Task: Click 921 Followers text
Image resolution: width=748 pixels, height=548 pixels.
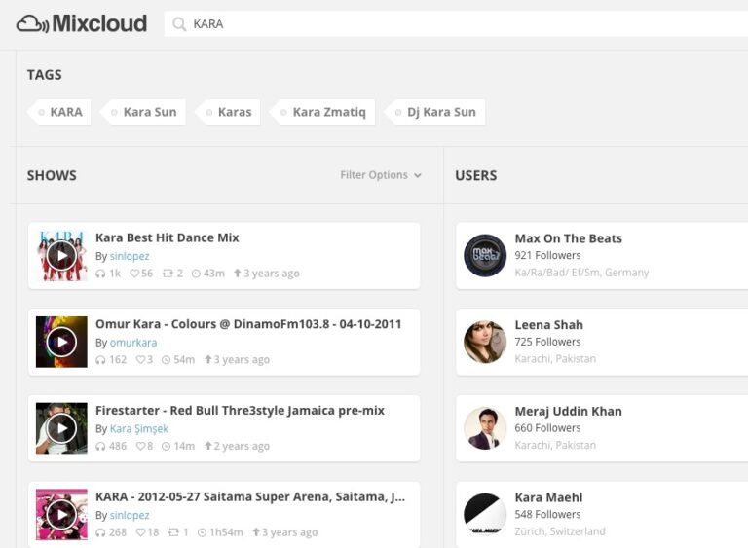Action: coord(547,256)
